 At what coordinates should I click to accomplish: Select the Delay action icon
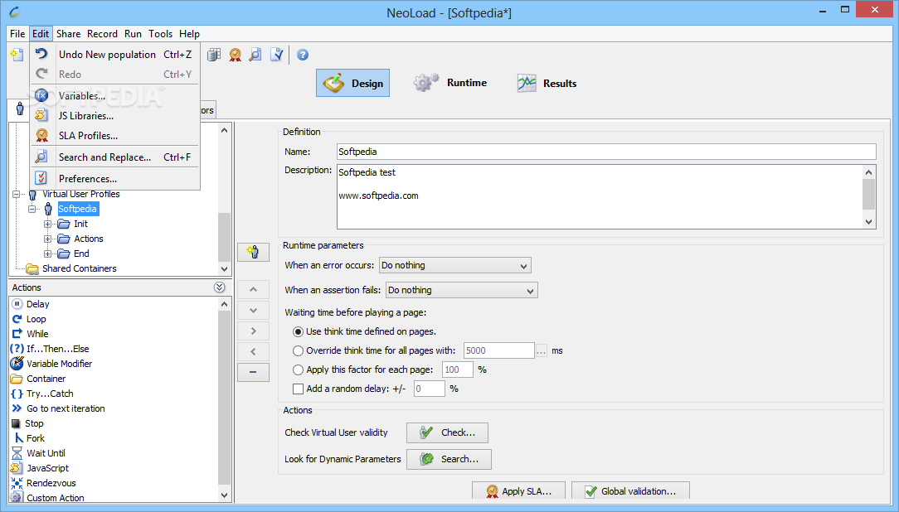(17, 304)
